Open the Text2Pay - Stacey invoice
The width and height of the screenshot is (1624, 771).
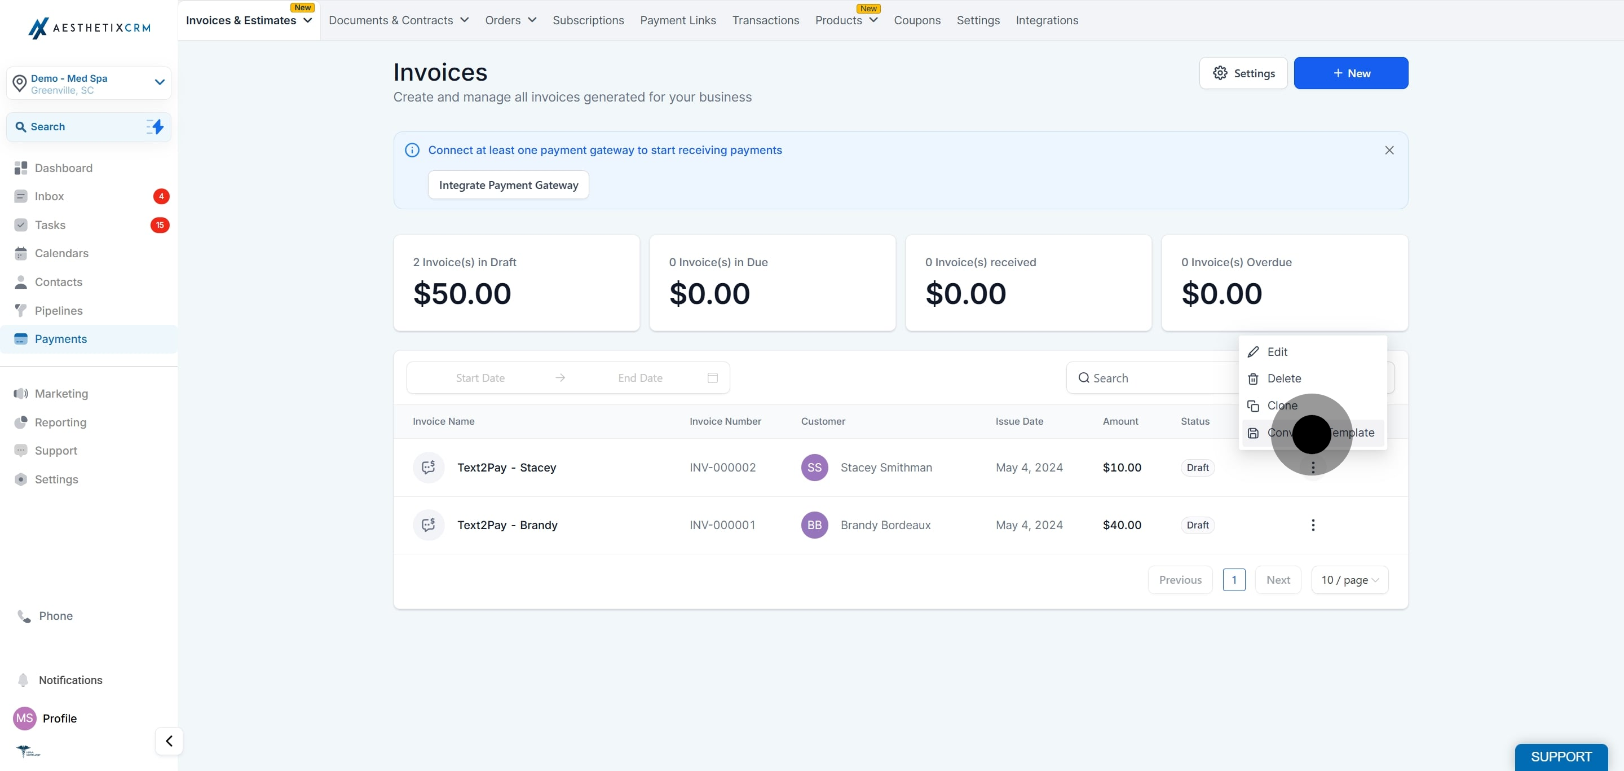506,467
